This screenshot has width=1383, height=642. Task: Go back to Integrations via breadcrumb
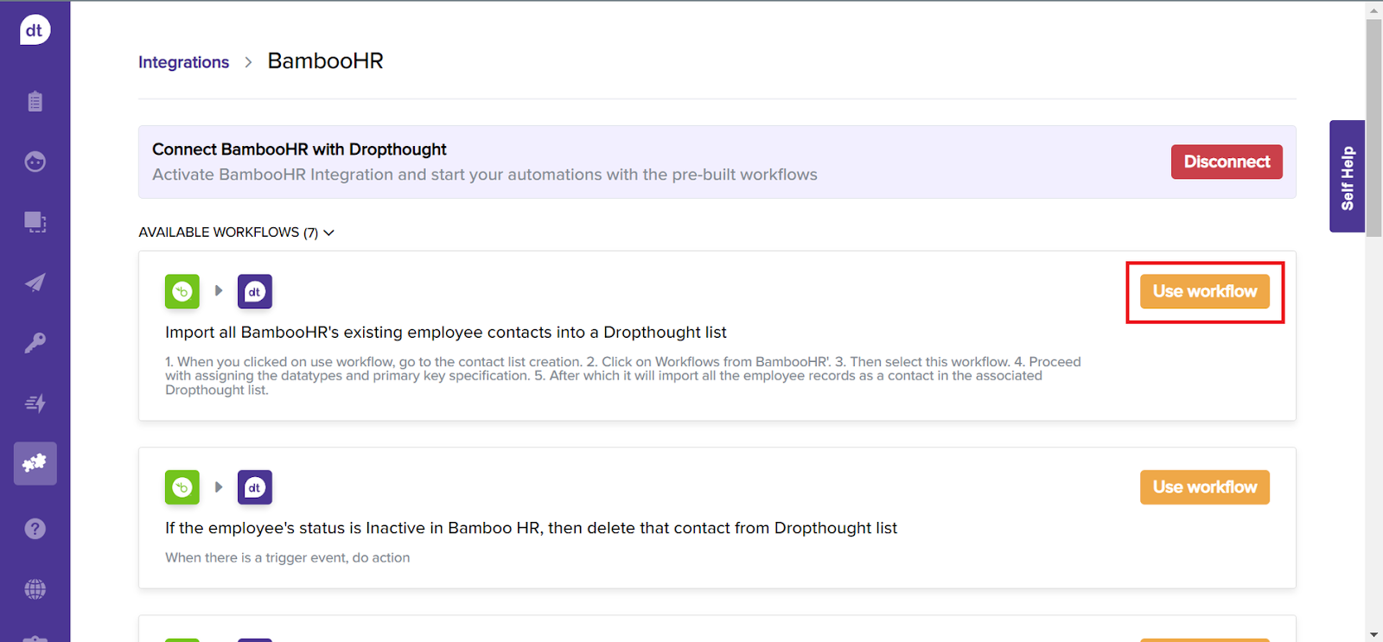pos(183,62)
